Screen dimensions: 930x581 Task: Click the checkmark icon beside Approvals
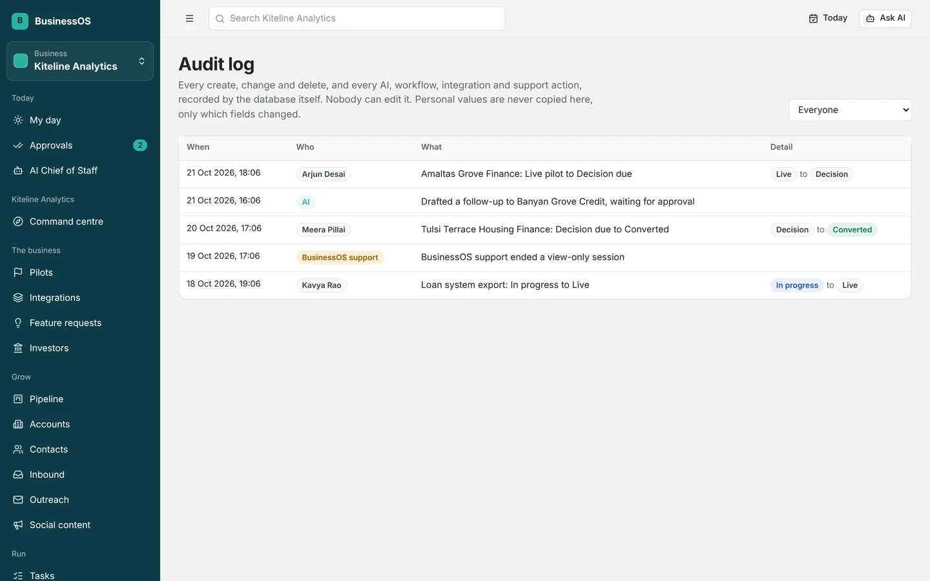[x=18, y=145]
